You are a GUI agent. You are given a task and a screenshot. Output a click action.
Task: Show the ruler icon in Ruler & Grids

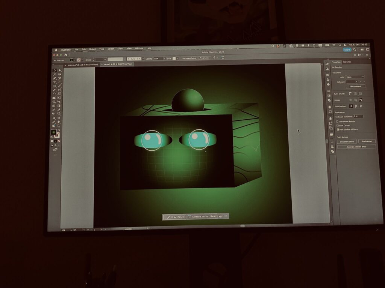350,93
